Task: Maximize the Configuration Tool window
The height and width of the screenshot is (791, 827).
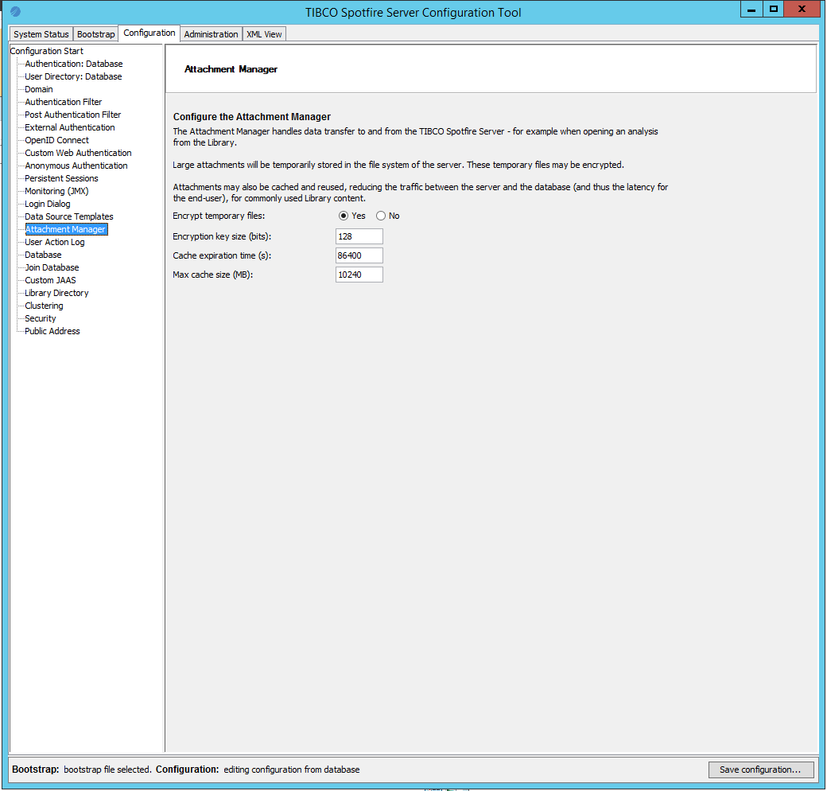Action: point(773,10)
